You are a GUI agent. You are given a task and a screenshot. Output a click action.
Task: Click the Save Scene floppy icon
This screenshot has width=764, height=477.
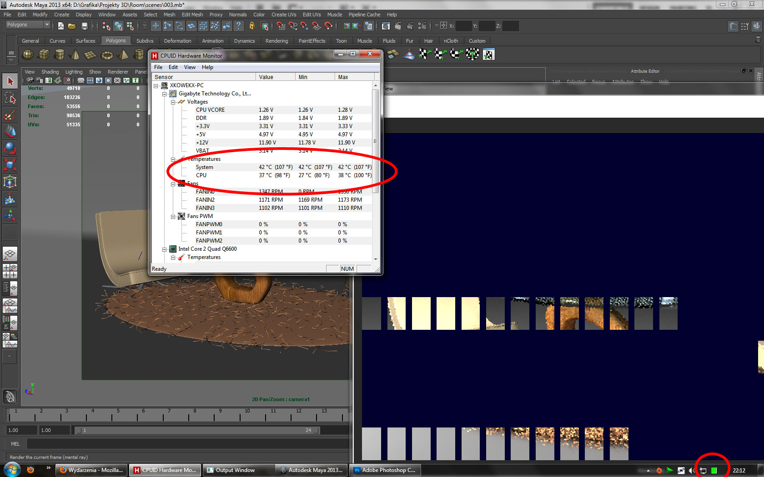[x=84, y=26]
